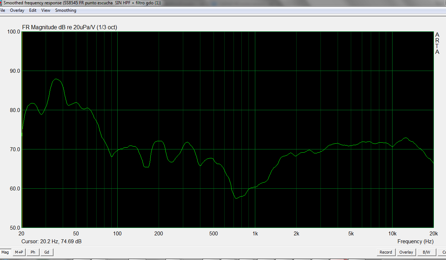
Task: Click the 50.0 dB axis label
Action: [15, 228]
